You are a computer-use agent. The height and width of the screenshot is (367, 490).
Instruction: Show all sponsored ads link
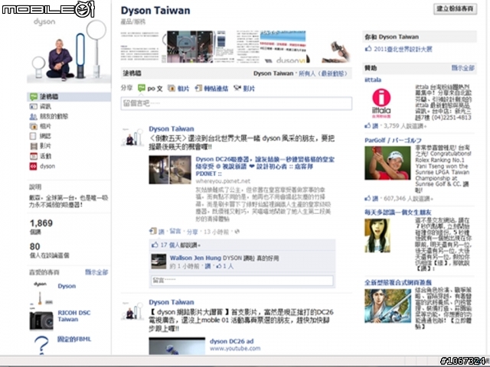click(x=462, y=68)
